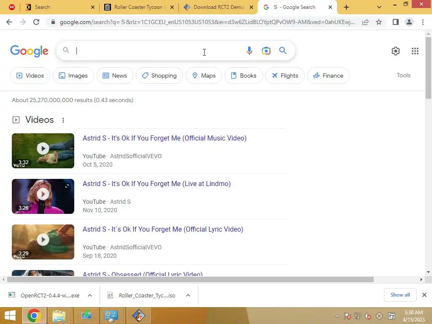Click the muted volume tray icon

[368, 316]
